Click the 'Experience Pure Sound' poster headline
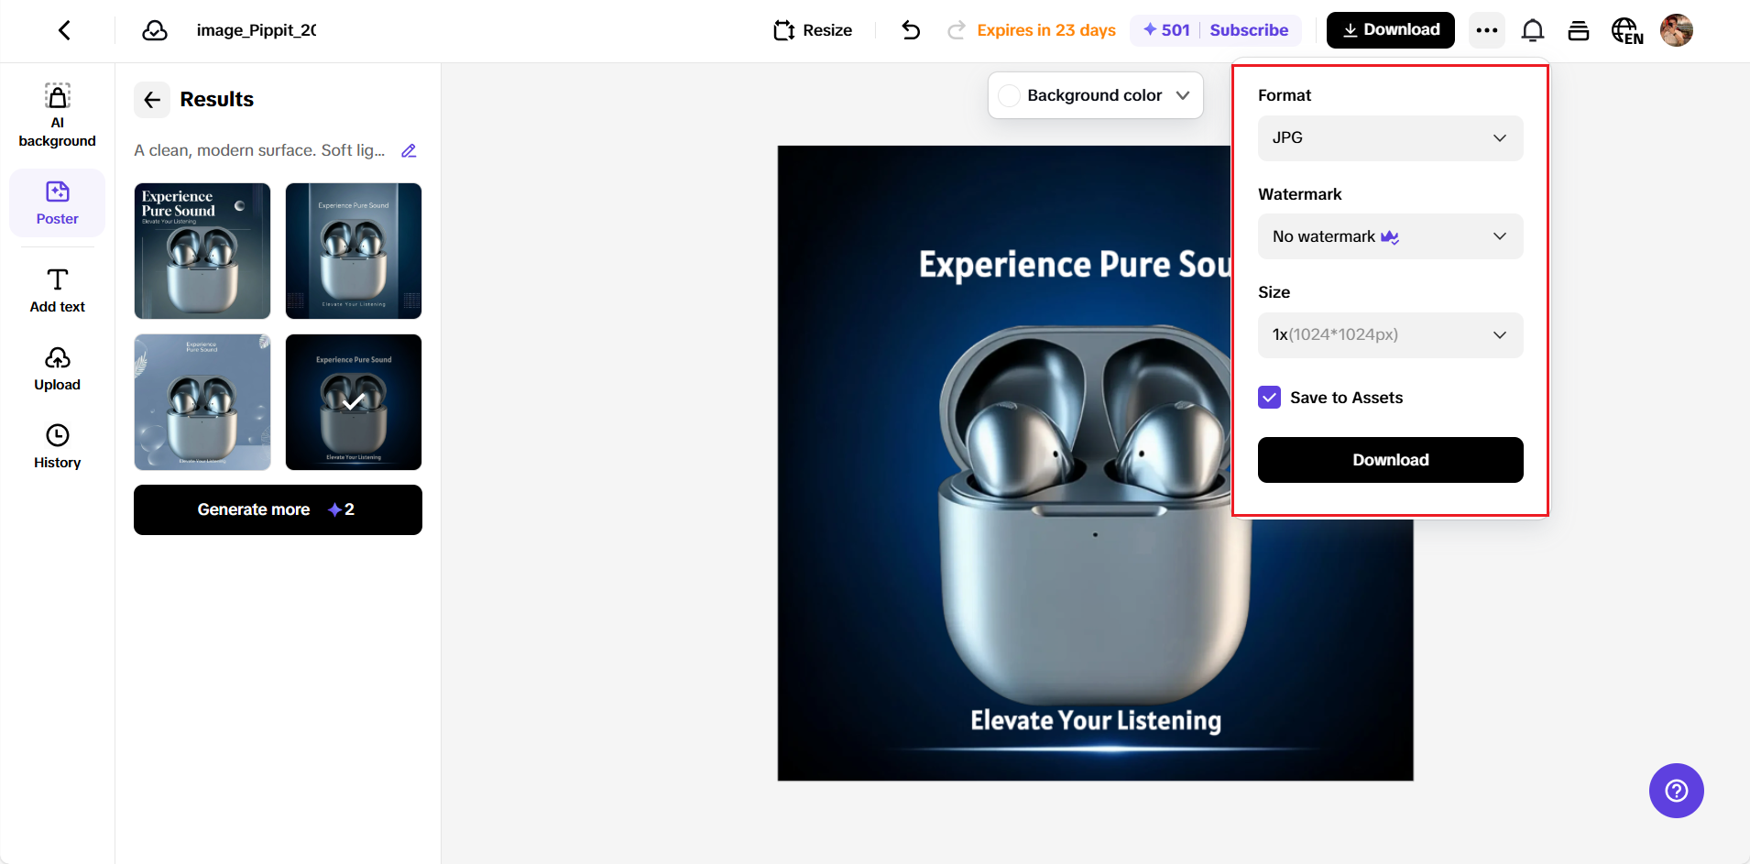1750x864 pixels. click(1075, 265)
